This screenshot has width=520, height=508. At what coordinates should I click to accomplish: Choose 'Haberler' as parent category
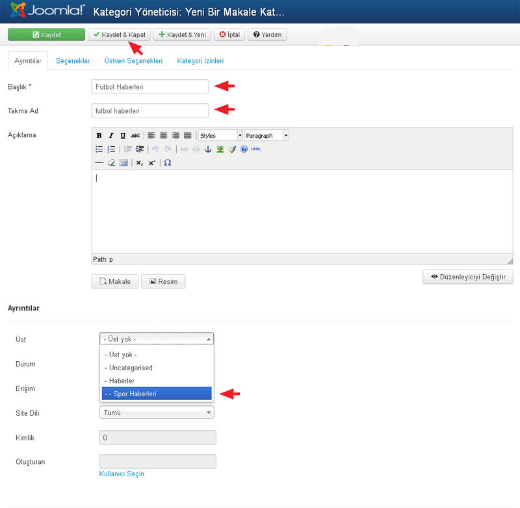(157, 381)
